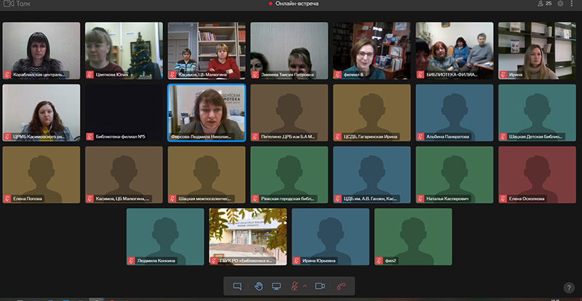Click the Елена Осколкова participant tile
This screenshot has width=582, height=301.
537,172
